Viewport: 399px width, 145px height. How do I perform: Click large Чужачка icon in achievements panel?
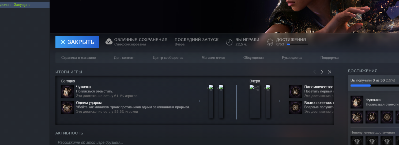(357, 102)
